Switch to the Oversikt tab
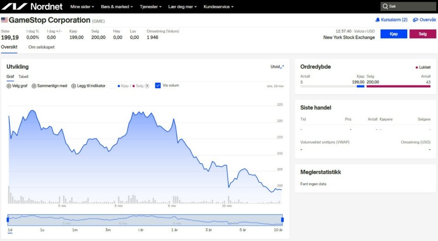This screenshot has width=438, height=241. 9,47
